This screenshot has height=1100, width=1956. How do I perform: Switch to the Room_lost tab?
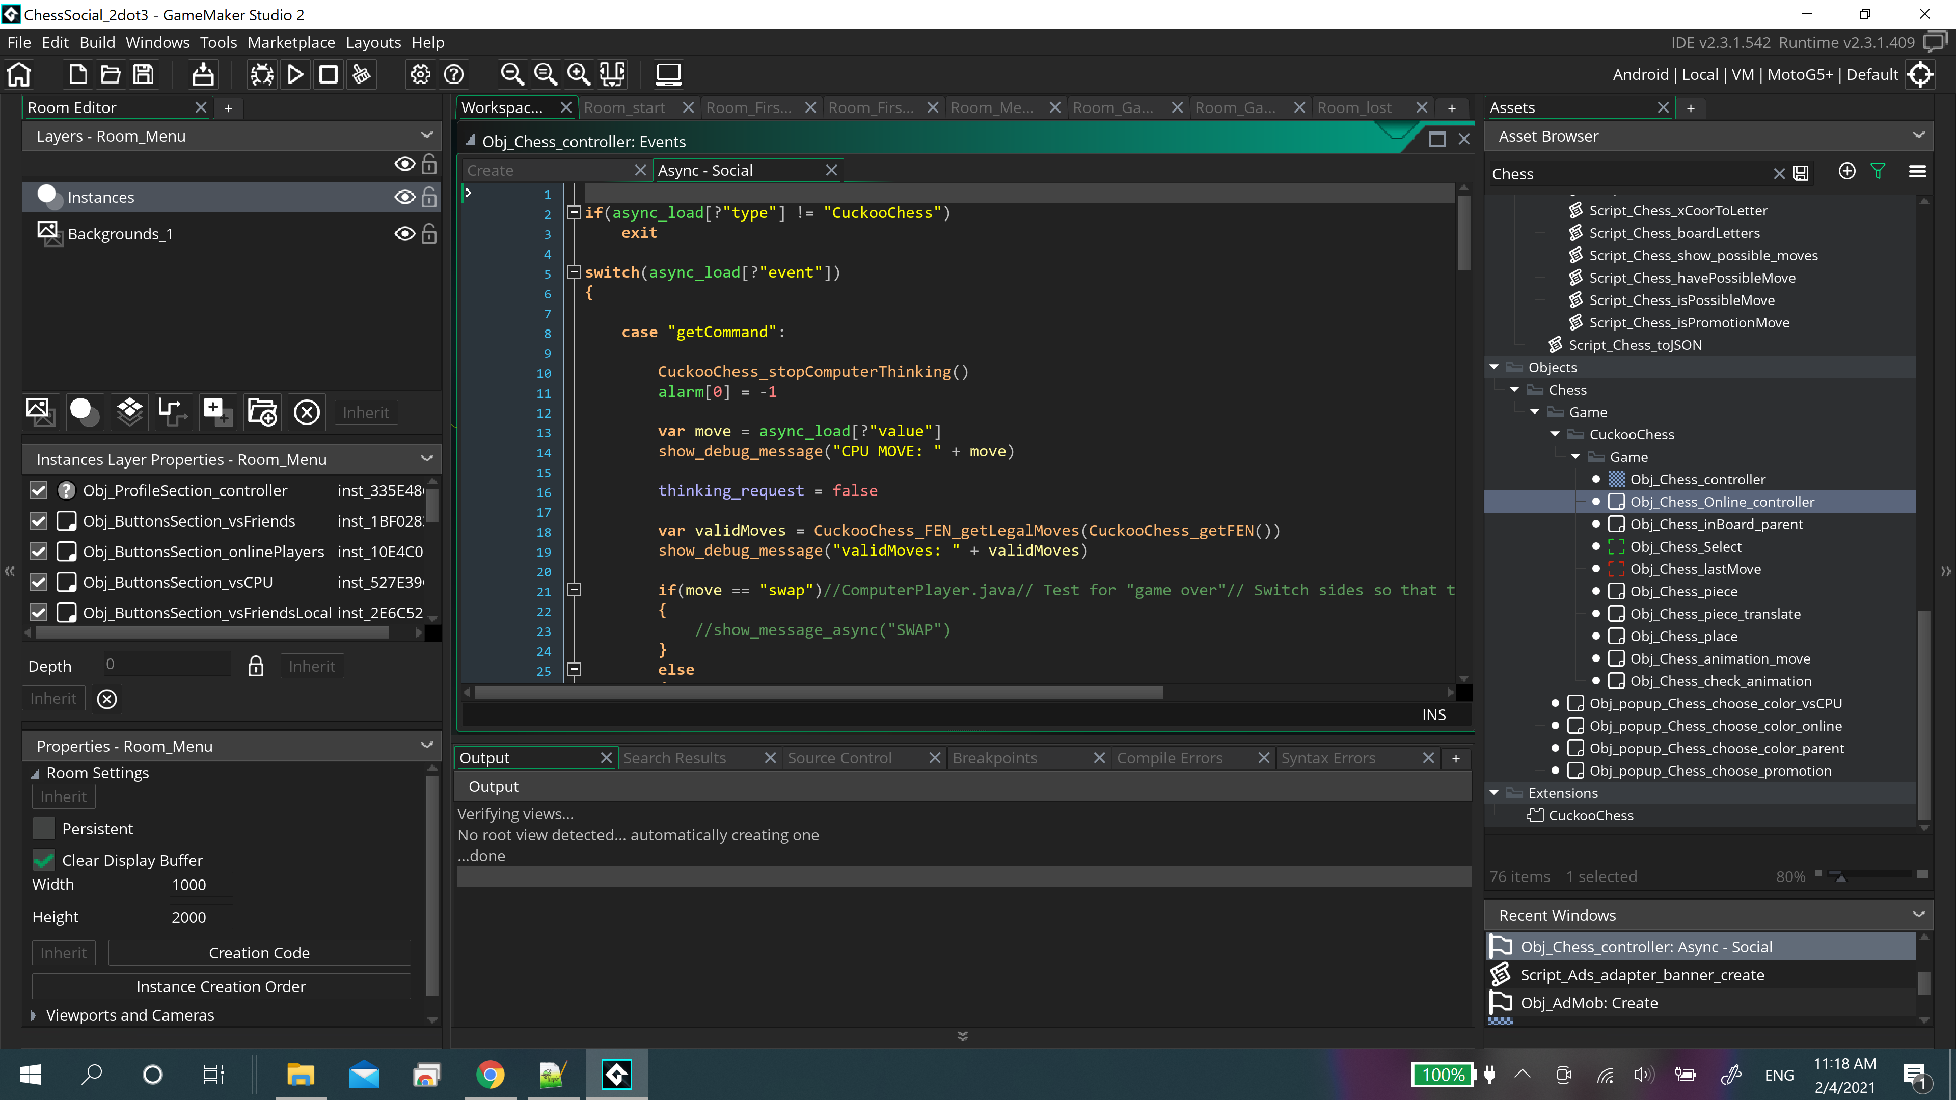pos(1354,108)
